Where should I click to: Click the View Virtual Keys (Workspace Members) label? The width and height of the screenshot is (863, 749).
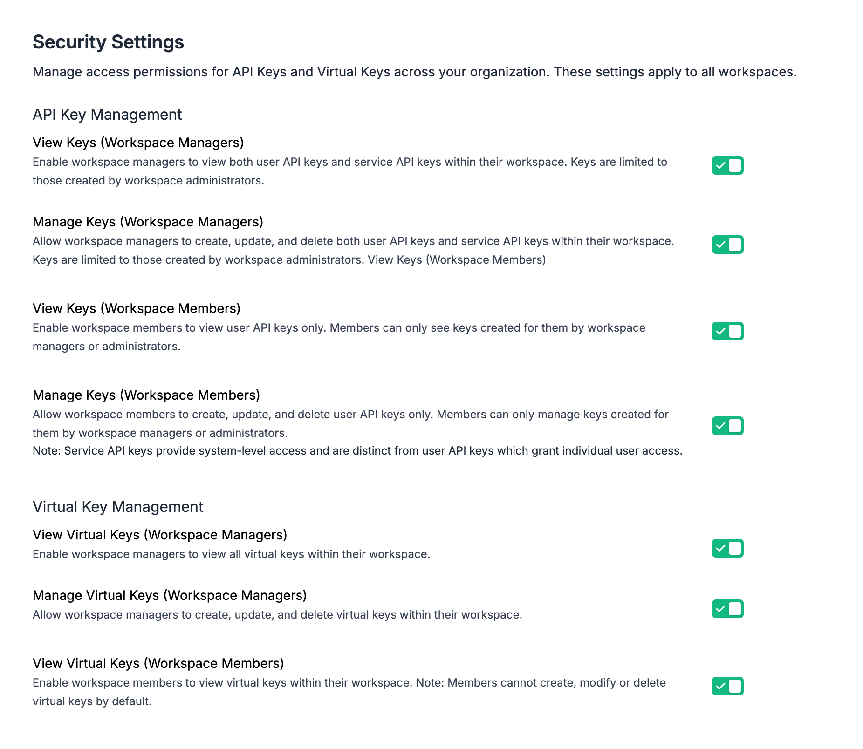[x=158, y=663]
